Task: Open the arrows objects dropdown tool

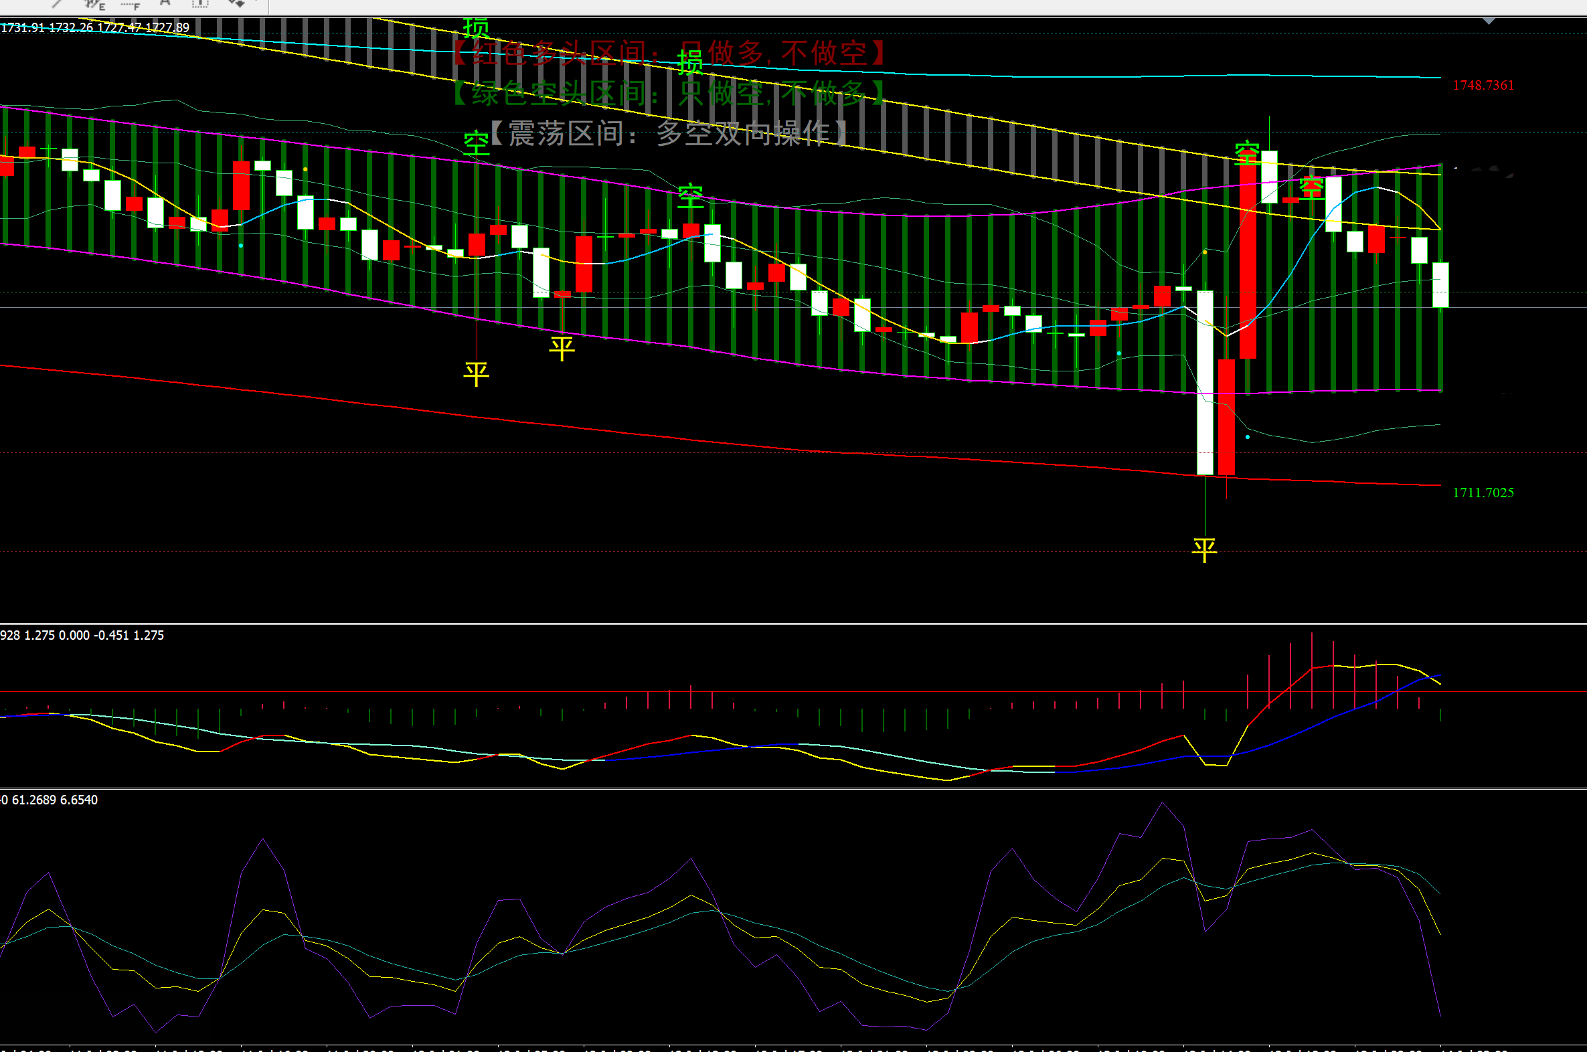Action: 236,3
